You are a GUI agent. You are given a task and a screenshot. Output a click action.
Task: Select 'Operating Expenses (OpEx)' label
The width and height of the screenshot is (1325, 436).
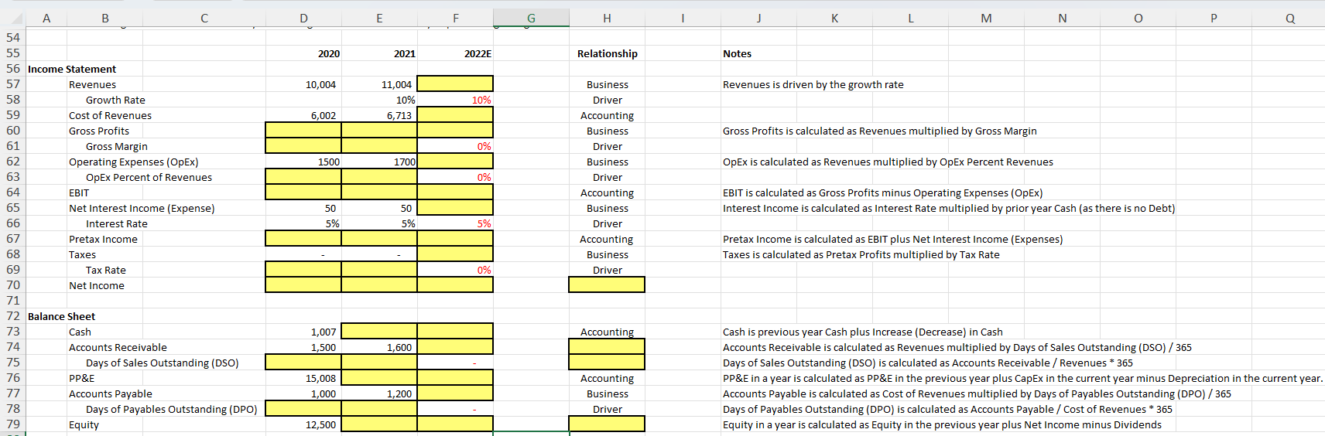click(133, 162)
